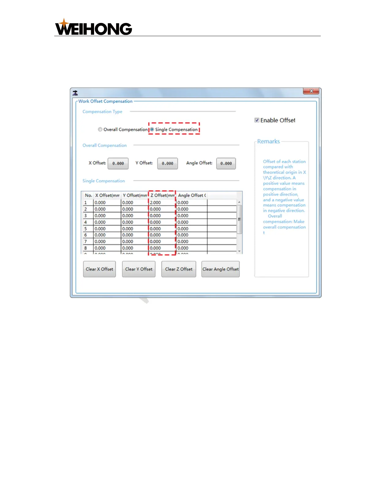Viewport: 375px width, 485px height.
Task: Click the Angle Offset column header
Action: point(192,195)
